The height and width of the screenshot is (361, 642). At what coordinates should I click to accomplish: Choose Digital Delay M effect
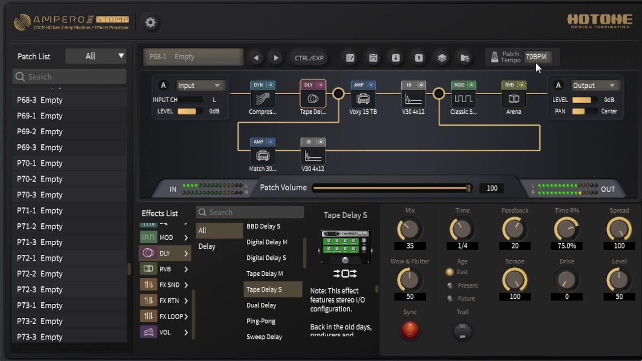[x=272, y=242]
